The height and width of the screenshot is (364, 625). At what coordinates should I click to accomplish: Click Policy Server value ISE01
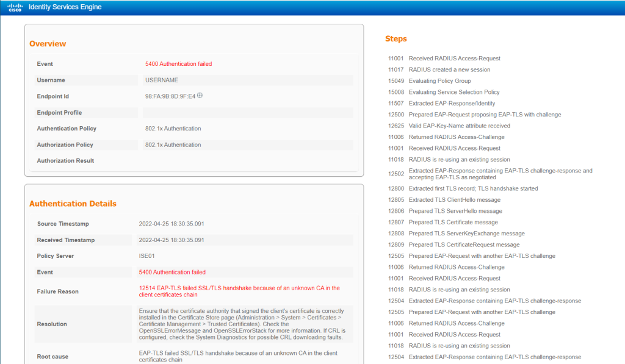point(146,256)
